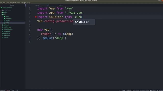
Task: Select the Project panel tab
Action: tap(12, 5)
